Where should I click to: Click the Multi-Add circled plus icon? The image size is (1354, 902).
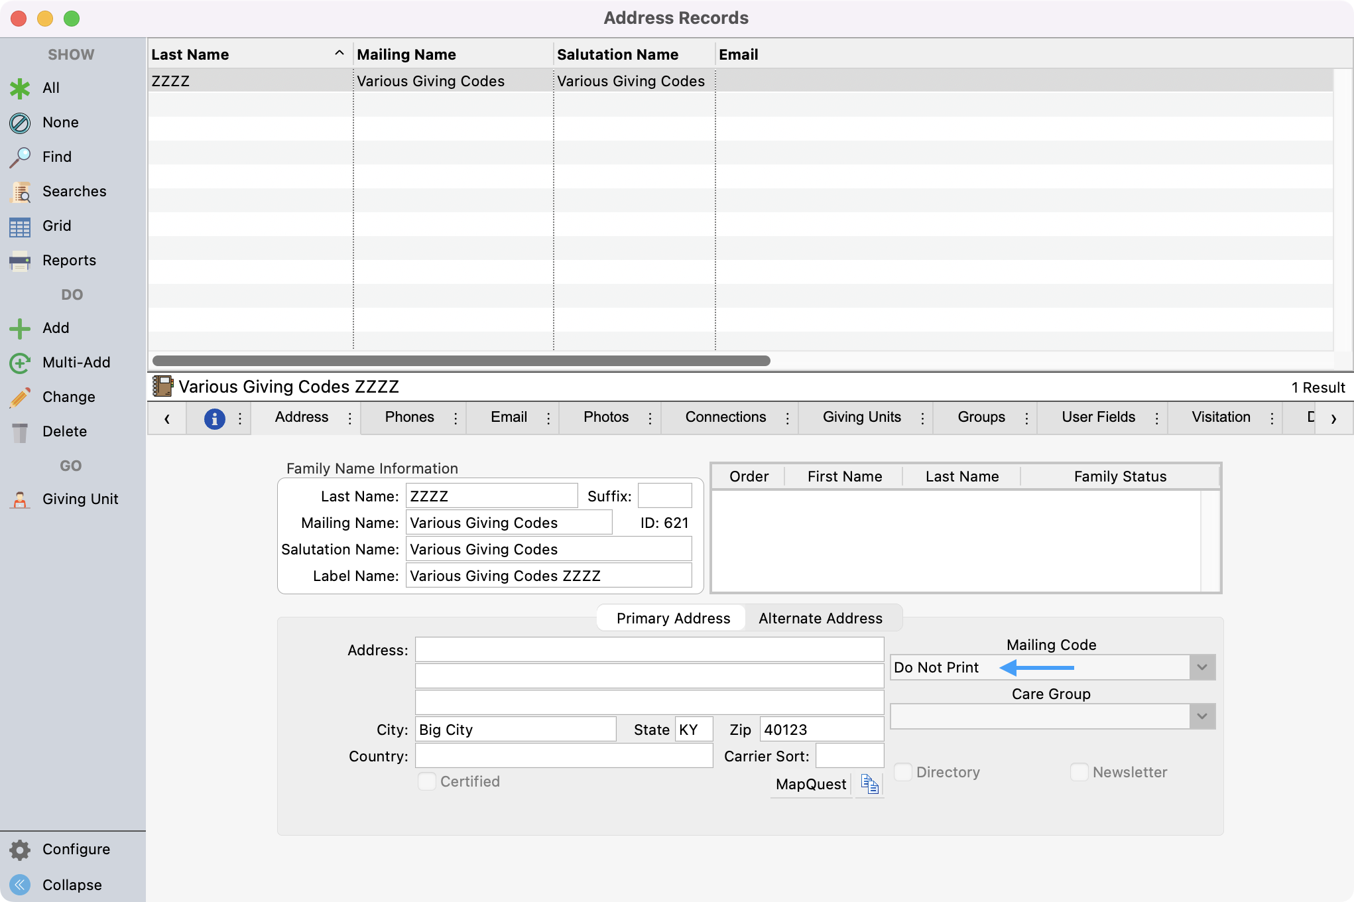coord(20,363)
